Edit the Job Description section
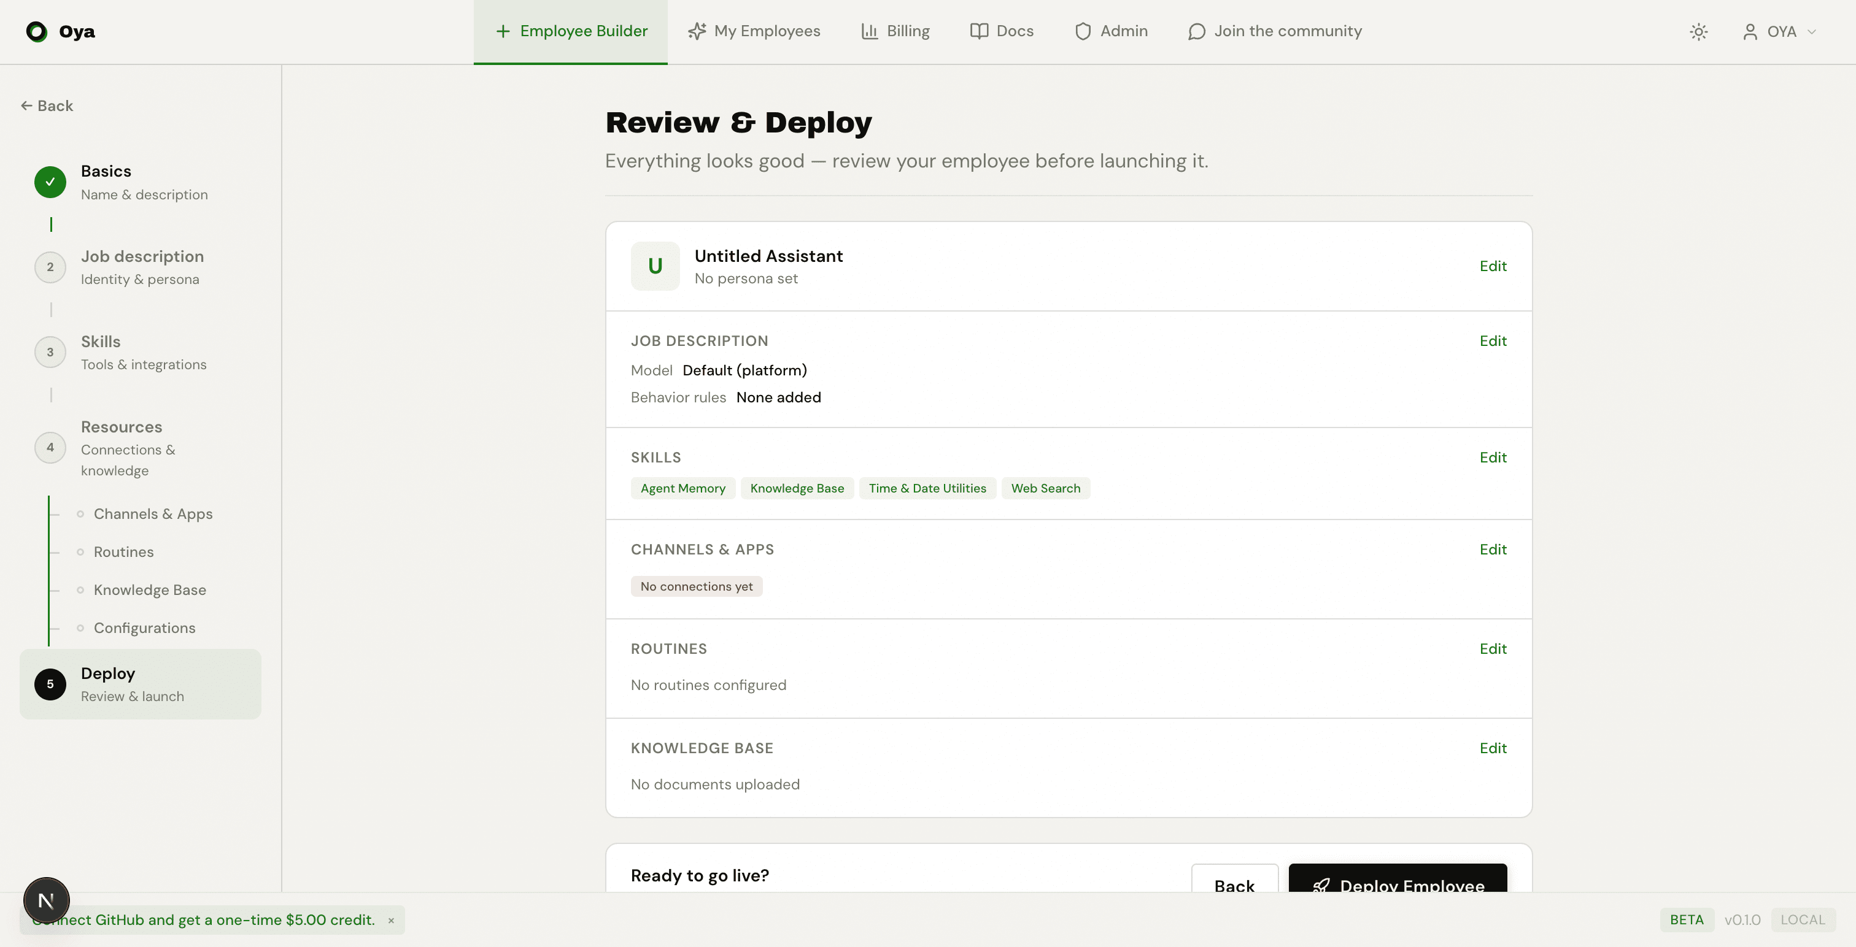This screenshot has width=1856, height=947. (x=1493, y=340)
